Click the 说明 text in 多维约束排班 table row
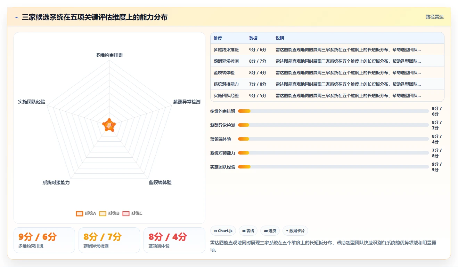 348,50
